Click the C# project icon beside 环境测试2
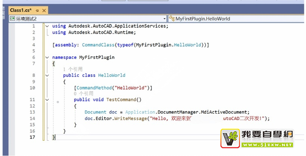This screenshot has width=306, height=156. [12, 19]
